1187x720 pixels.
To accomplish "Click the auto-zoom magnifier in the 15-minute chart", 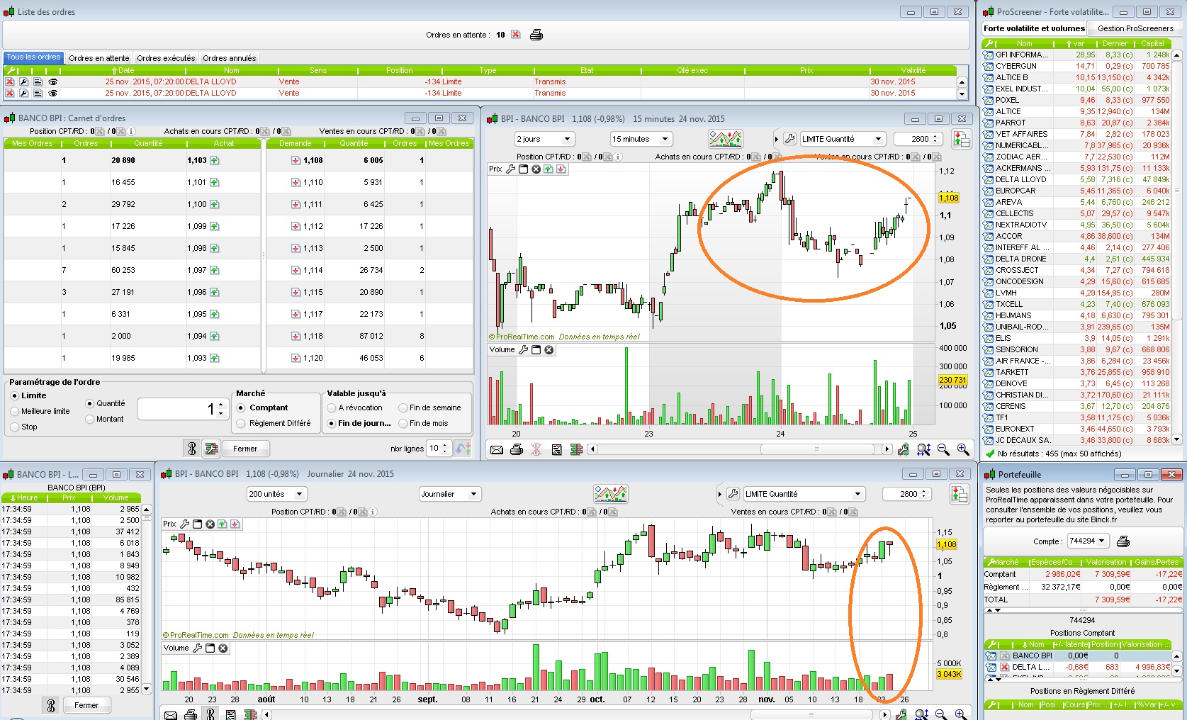I will coord(923,449).
